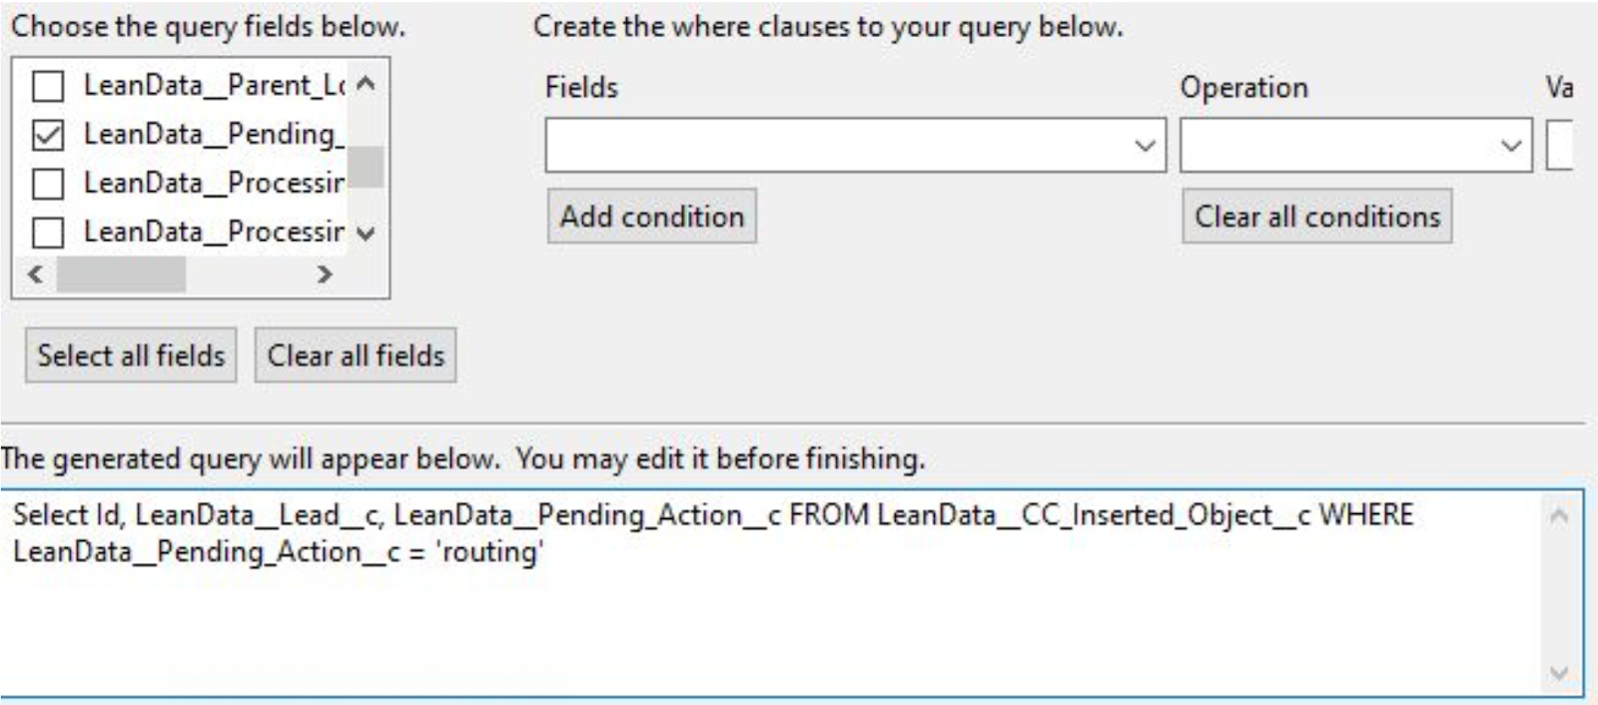Check the last LeanData_Processir field checkbox

pyautogui.click(x=48, y=233)
